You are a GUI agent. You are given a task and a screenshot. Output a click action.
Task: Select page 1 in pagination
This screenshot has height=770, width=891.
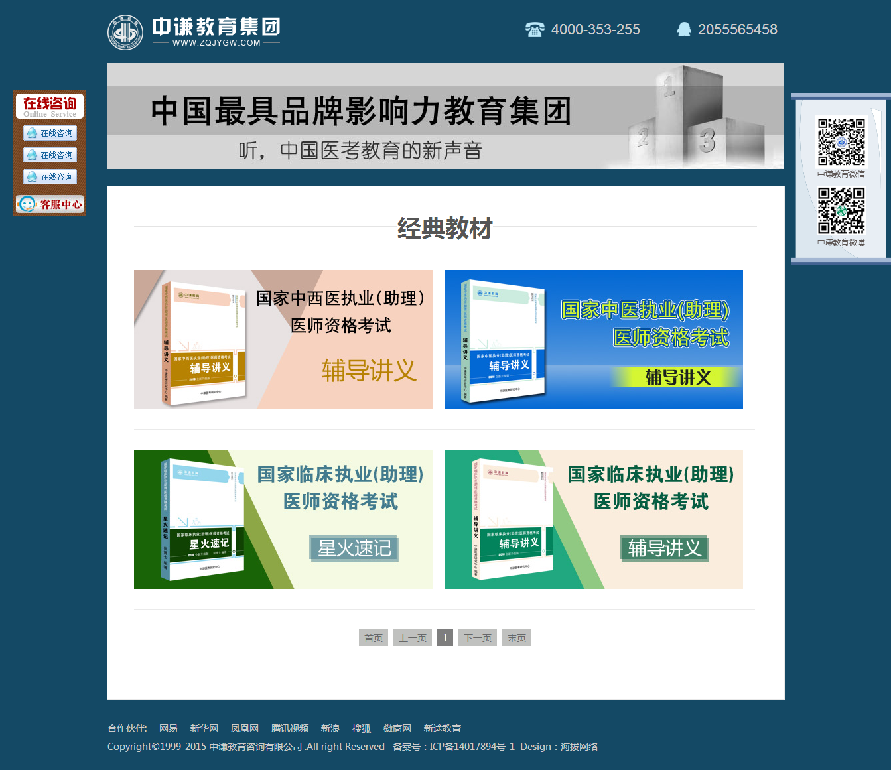[445, 638]
